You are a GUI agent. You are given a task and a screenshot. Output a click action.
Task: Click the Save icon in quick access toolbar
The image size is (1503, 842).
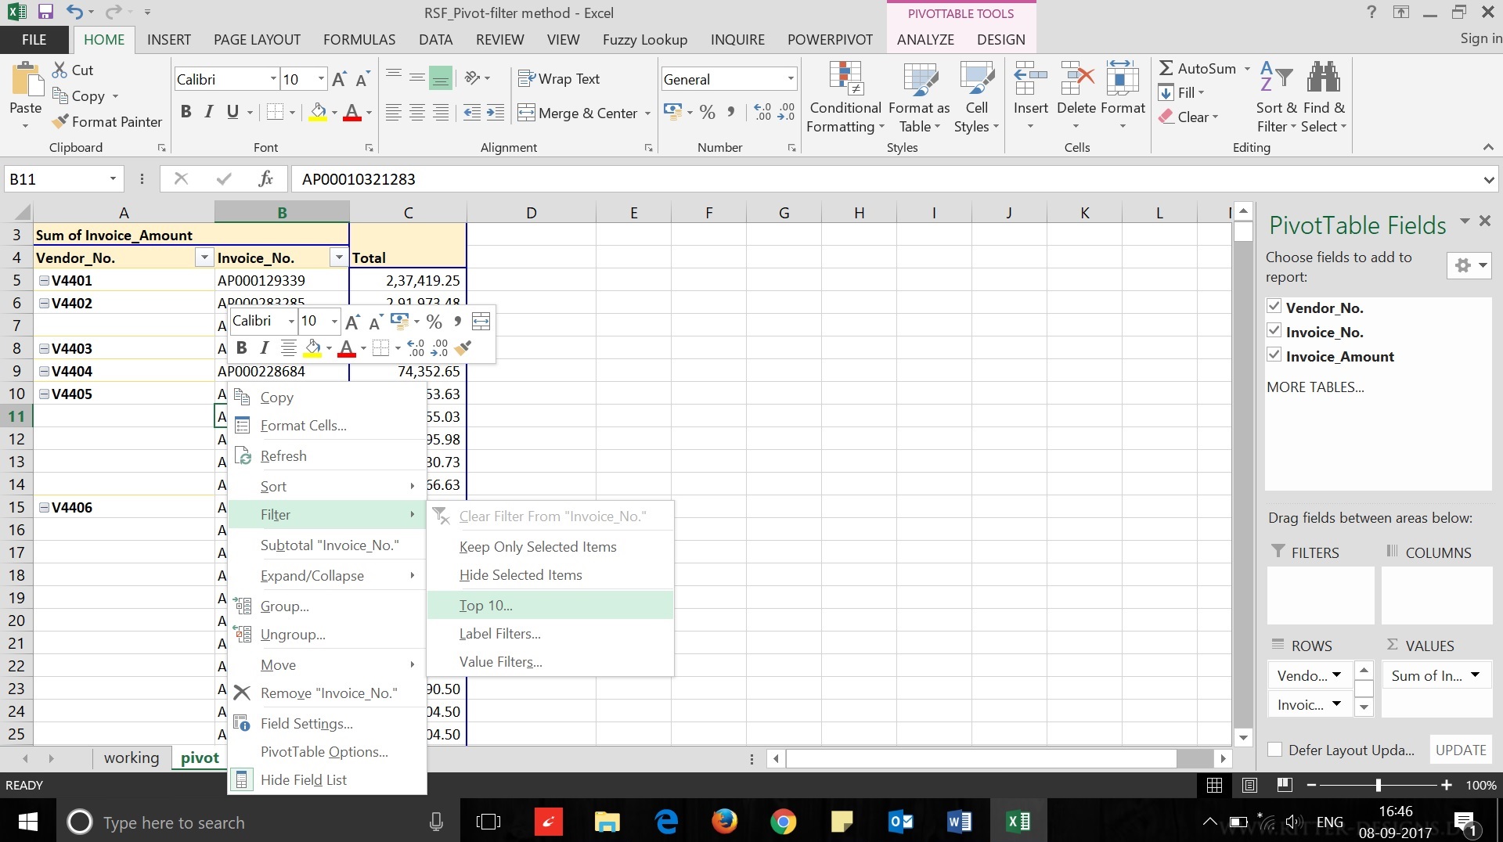point(45,12)
